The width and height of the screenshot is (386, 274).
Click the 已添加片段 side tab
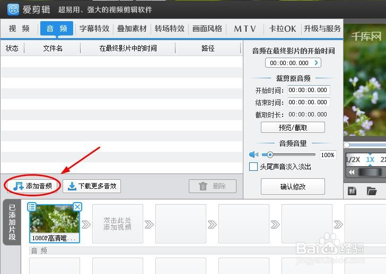(12, 222)
